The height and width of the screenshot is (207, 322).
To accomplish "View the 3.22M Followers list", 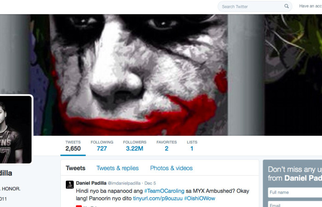I will (x=135, y=146).
